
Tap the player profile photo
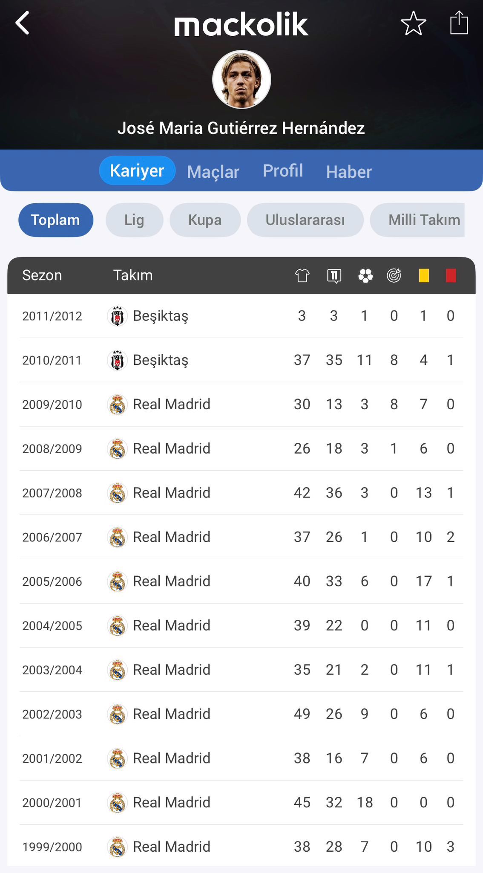pyautogui.click(x=241, y=80)
